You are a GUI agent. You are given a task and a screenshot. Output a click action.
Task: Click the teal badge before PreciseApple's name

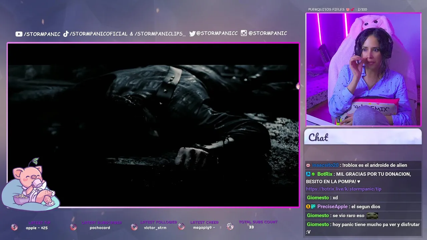click(313, 207)
